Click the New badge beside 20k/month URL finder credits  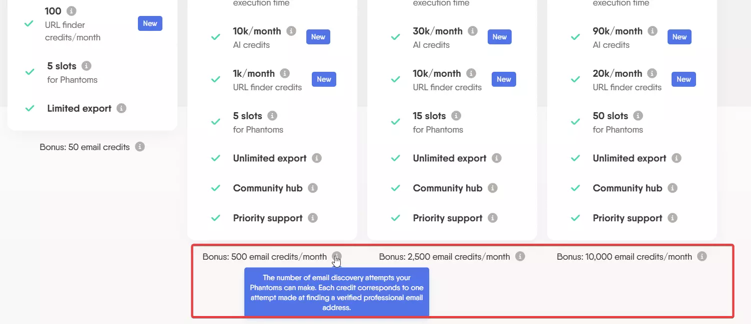pos(684,79)
